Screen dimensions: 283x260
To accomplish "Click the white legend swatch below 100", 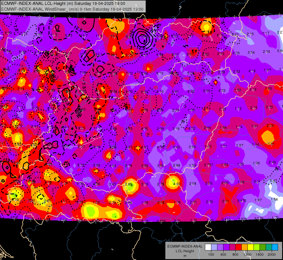I will (x=208, y=247).
